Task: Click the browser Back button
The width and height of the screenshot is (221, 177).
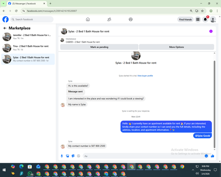Action: pyautogui.click(x=4, y=11)
